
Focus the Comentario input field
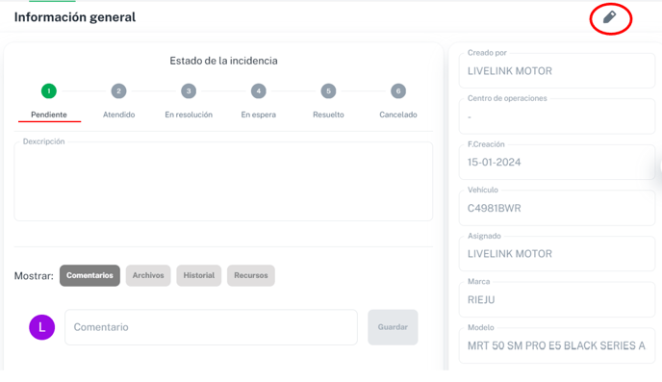point(211,327)
